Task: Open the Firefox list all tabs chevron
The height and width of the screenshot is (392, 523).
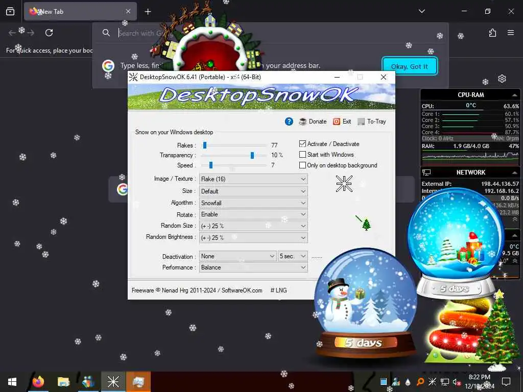Action: (421, 11)
